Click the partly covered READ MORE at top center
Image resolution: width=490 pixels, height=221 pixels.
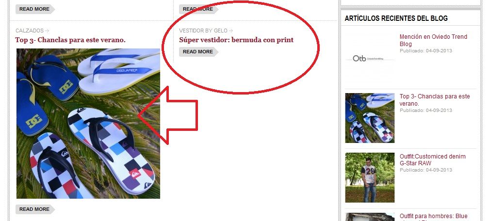[x=198, y=9]
